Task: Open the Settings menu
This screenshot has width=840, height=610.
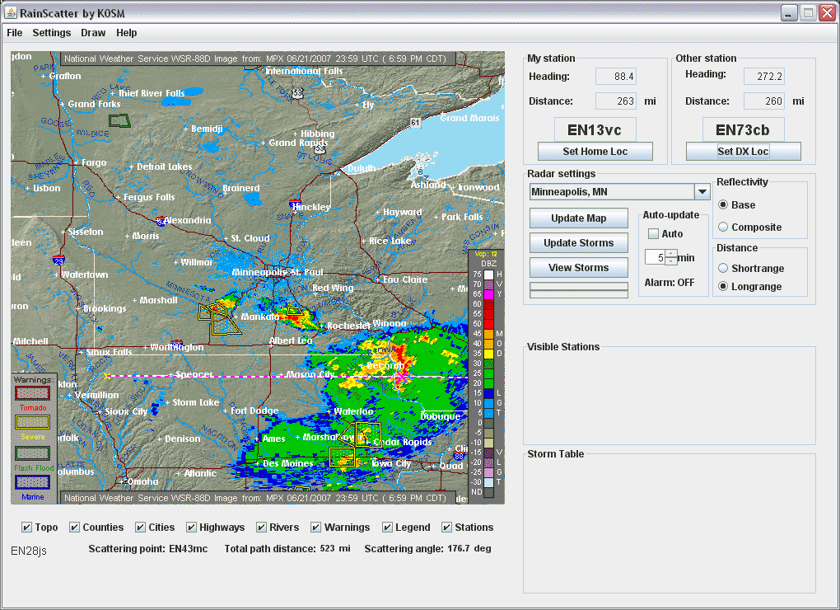Action: coord(52,33)
